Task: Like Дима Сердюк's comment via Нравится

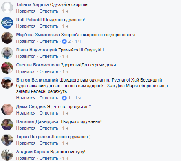Action: (x=26, y=113)
